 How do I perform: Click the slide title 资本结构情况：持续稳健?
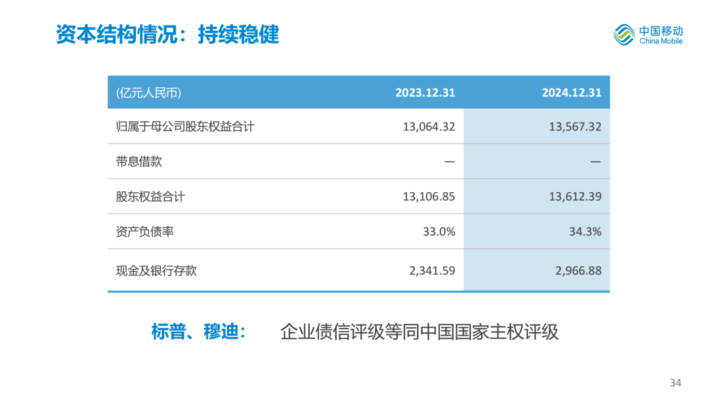(x=167, y=34)
